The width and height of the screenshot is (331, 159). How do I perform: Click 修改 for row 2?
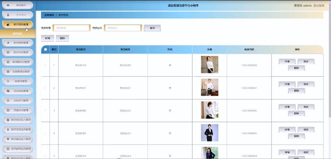click(x=306, y=84)
